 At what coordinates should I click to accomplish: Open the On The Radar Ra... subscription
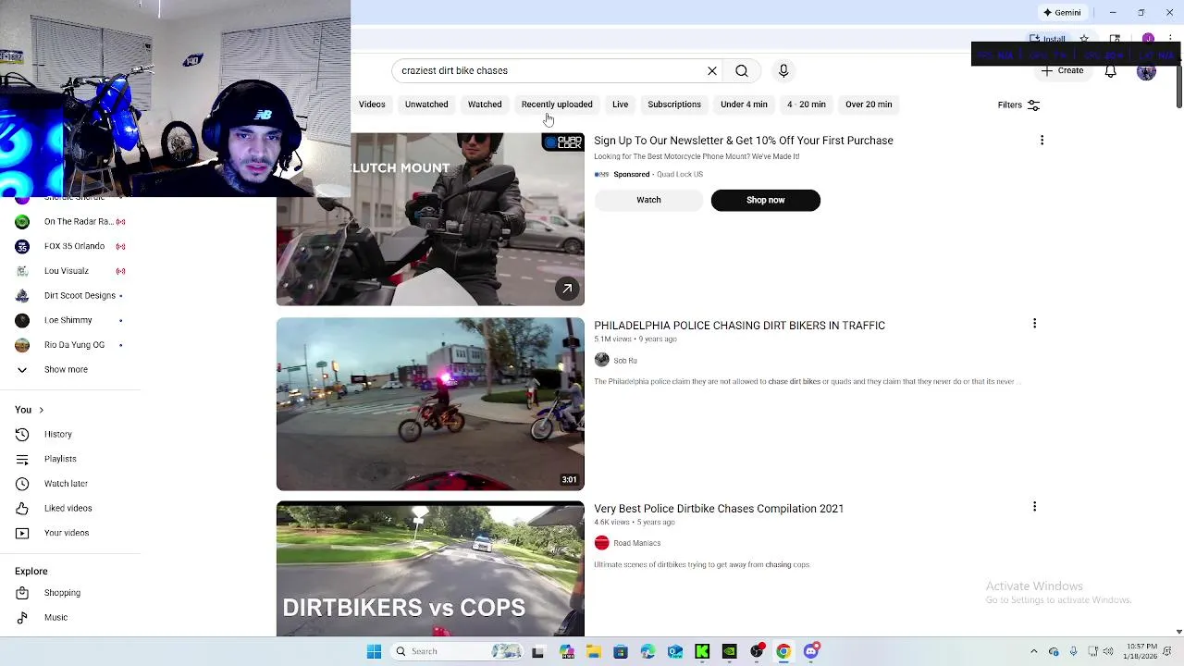click(70, 222)
